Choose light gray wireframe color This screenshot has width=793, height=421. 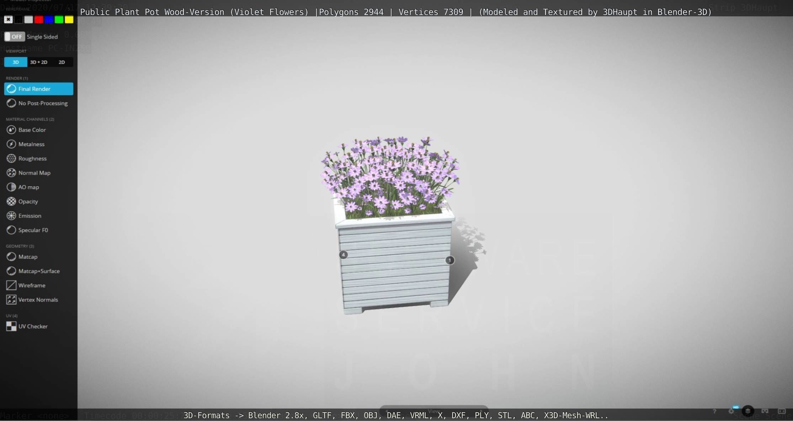point(28,20)
